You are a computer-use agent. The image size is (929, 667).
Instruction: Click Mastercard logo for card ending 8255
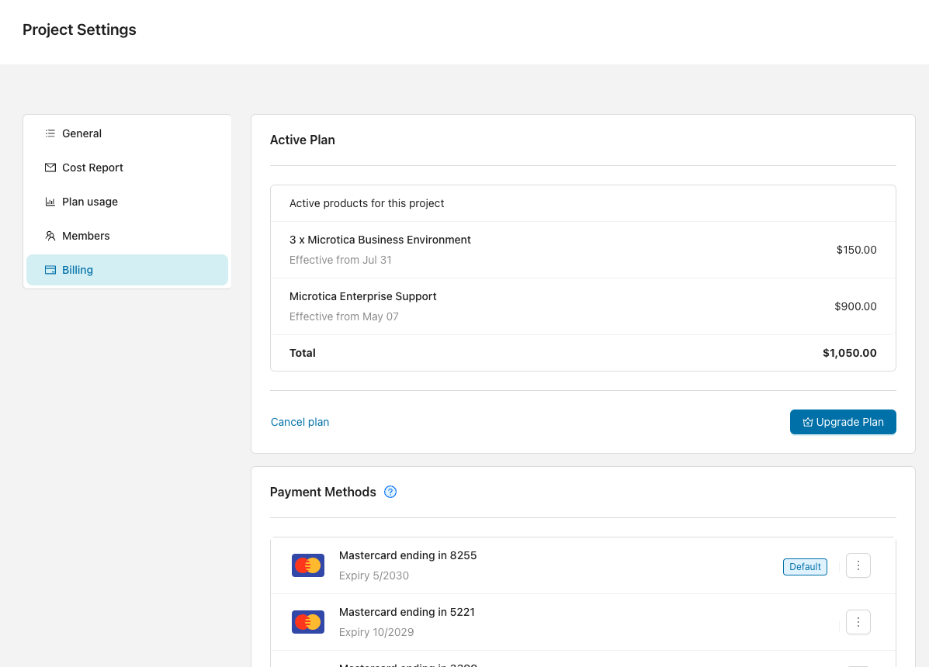[308, 566]
